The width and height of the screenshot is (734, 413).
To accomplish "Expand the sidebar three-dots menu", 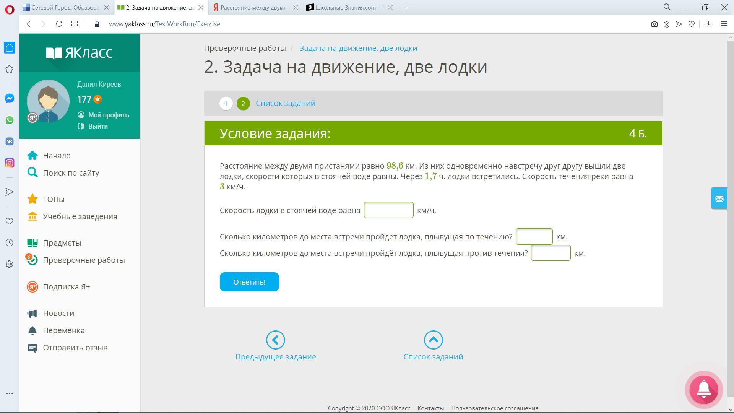I will 10,393.
